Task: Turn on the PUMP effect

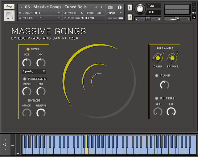Action: [x=157, y=76]
